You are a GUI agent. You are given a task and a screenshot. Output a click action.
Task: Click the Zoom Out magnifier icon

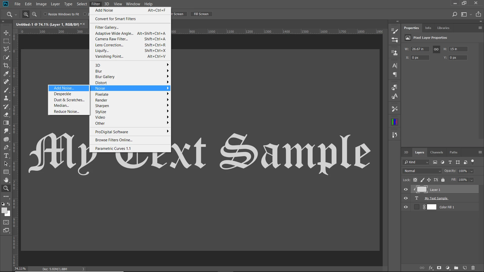pyautogui.click(x=35, y=14)
